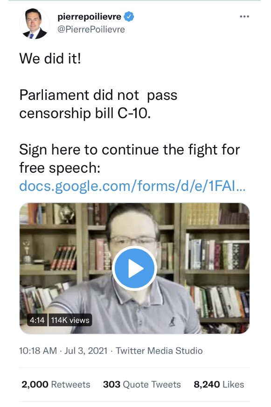
Task: Click the "We did it!" tweet text
Action: 50,58
